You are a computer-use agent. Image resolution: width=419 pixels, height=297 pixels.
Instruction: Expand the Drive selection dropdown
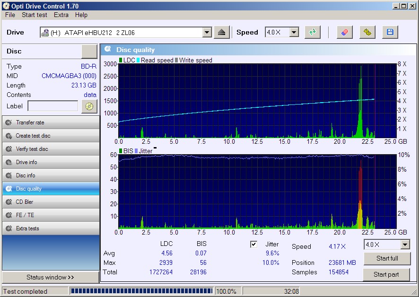click(x=207, y=32)
